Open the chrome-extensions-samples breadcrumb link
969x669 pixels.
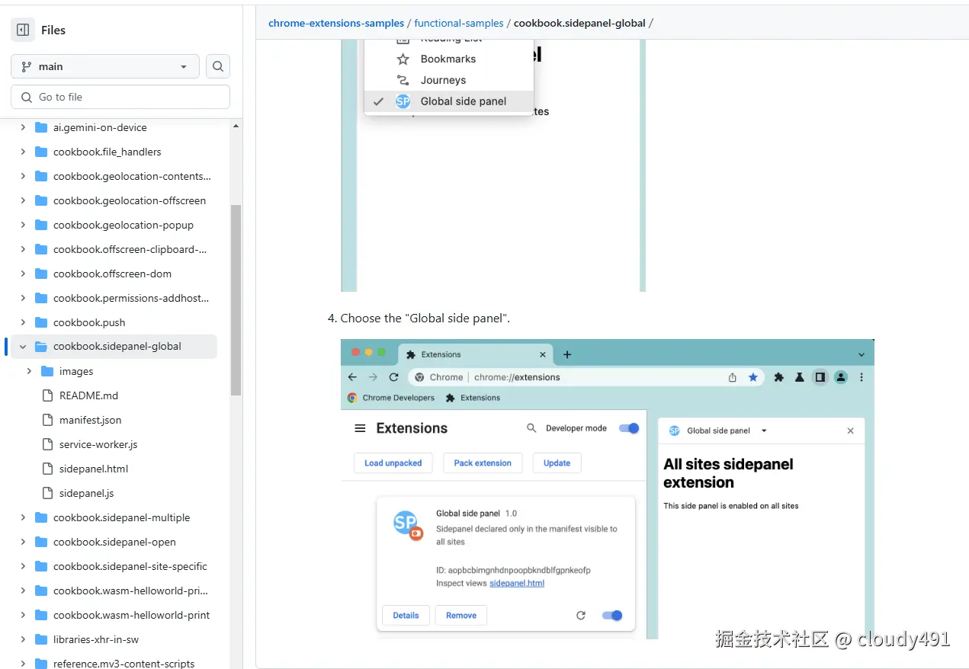coord(336,23)
